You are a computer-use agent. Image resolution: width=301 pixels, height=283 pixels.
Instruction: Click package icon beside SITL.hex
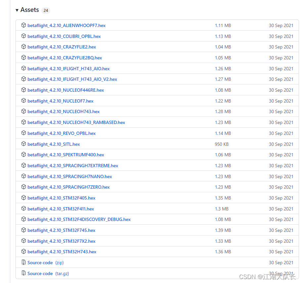(23, 143)
